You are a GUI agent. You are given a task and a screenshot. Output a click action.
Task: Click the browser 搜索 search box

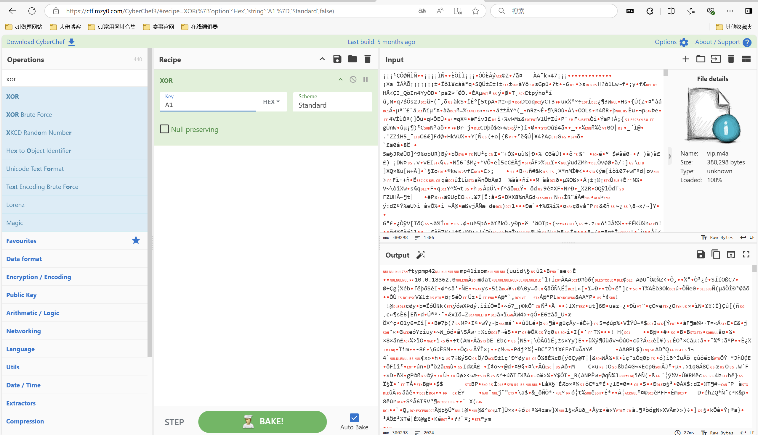click(554, 11)
